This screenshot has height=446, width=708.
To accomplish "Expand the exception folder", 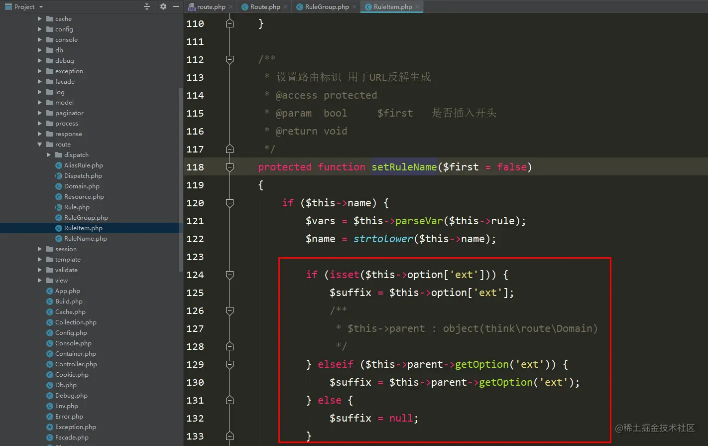I will (40, 71).
